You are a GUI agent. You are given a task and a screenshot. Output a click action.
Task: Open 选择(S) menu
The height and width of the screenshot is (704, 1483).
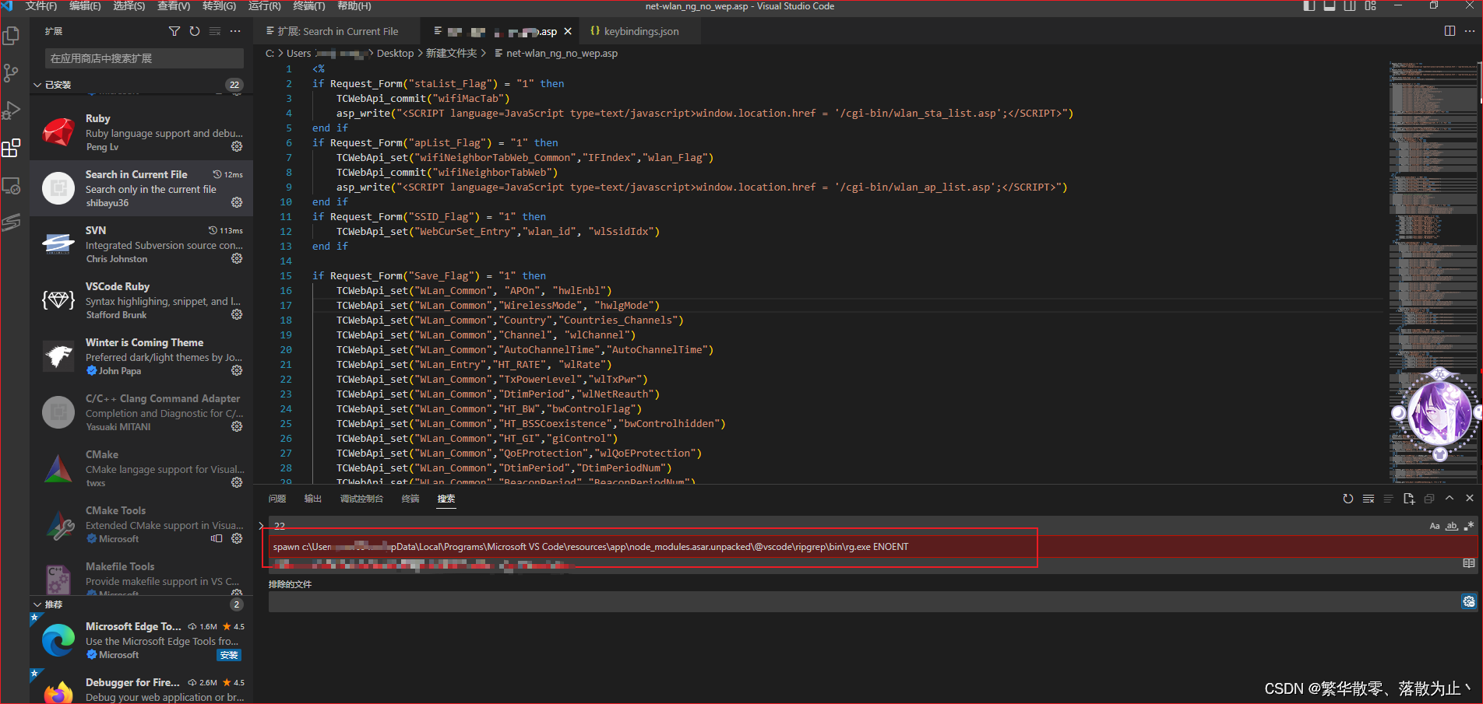click(129, 6)
